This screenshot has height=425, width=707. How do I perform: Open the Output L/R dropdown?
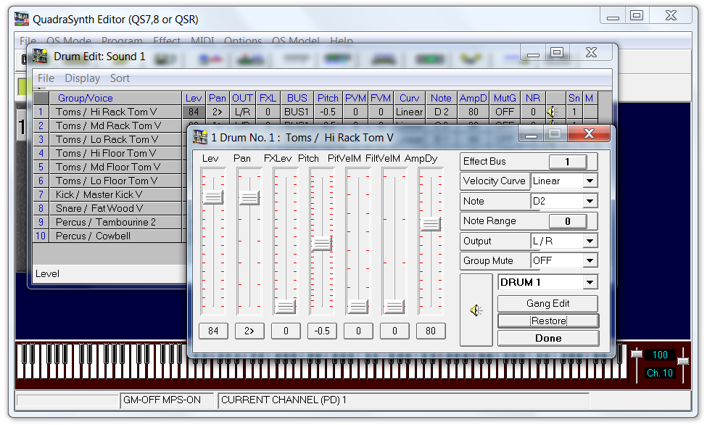coord(590,242)
